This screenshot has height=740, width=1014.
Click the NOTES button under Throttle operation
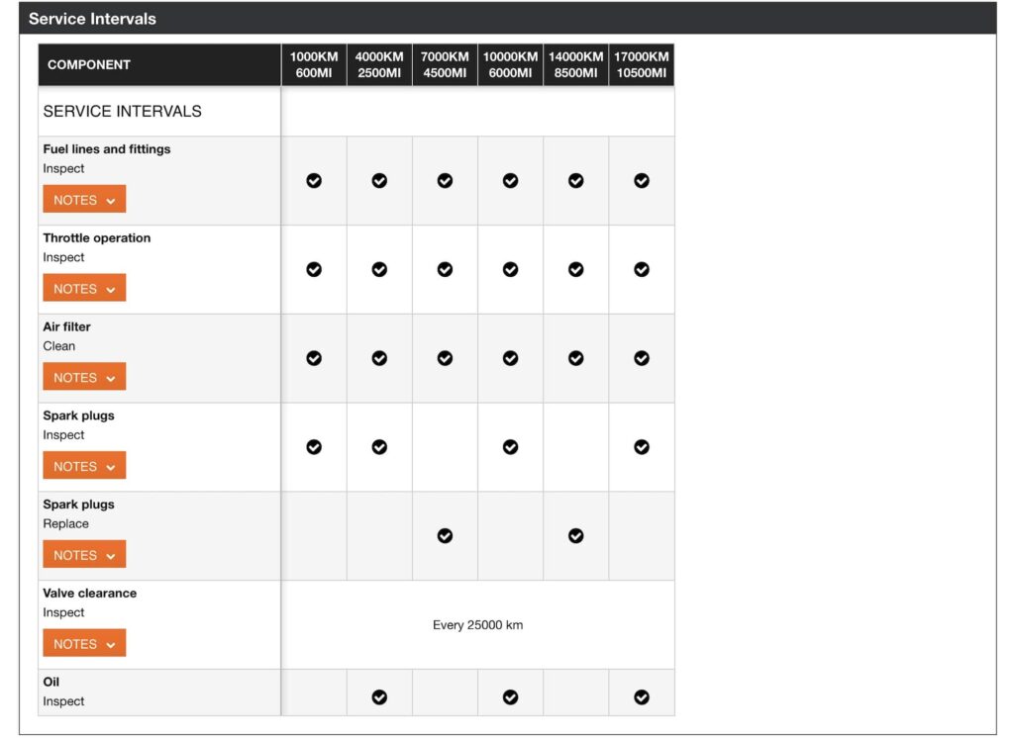click(x=84, y=288)
